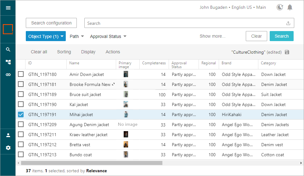Save the CultureClothing search configuration
304x176 pixels.
(x=287, y=52)
